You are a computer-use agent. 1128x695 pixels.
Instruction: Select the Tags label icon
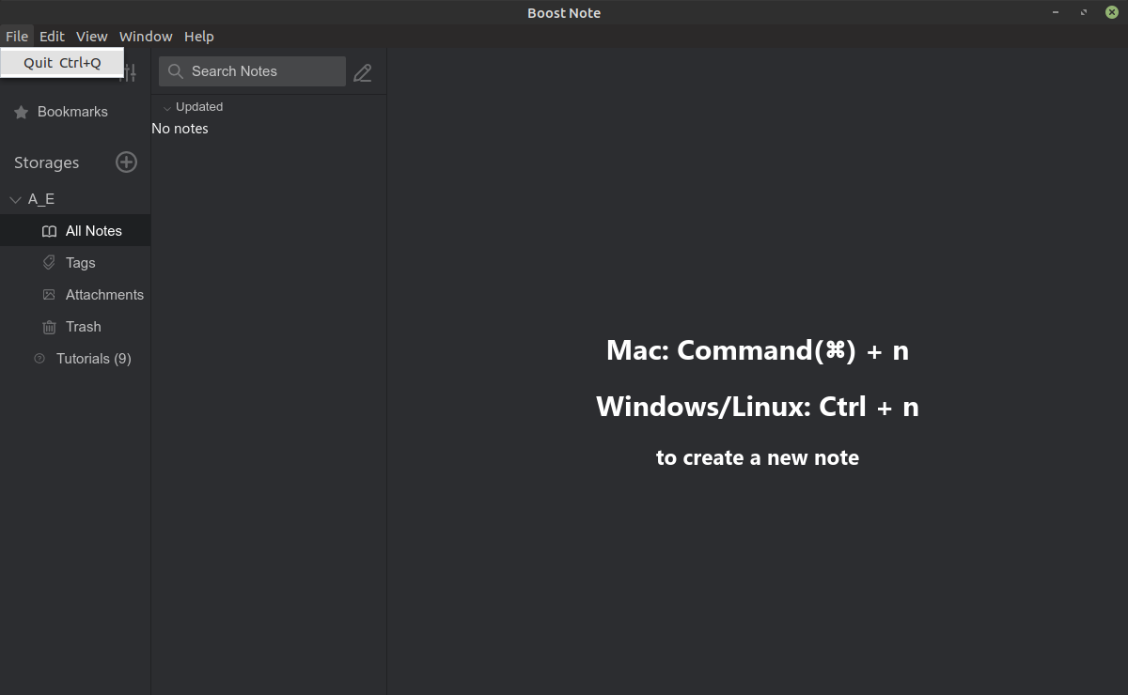point(49,262)
